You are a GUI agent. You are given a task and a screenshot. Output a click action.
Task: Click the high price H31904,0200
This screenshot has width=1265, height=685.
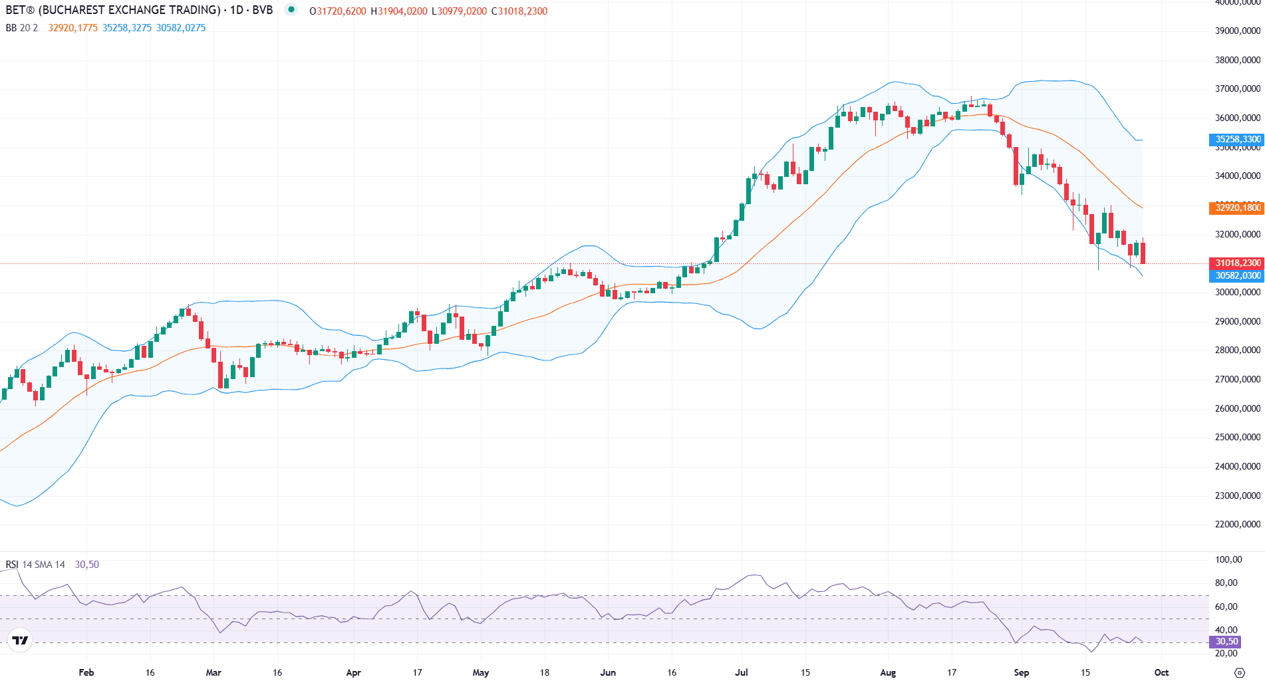(x=399, y=11)
